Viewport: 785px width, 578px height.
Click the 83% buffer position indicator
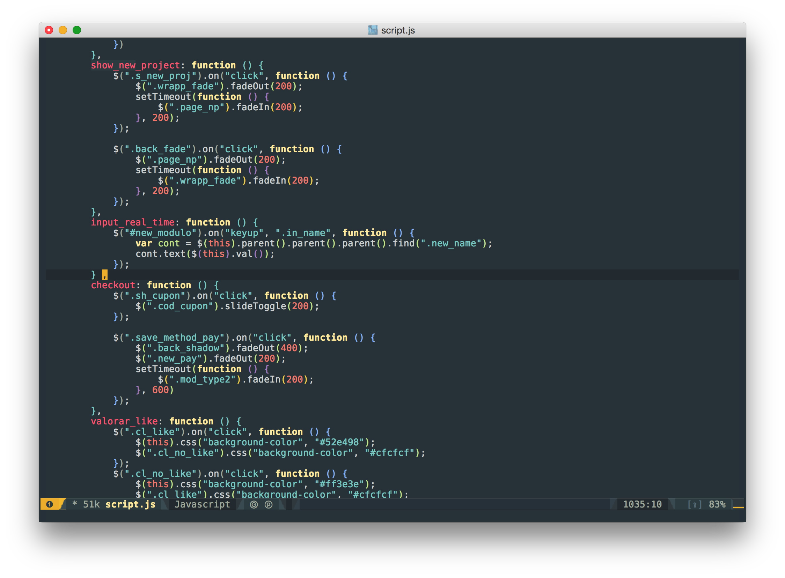tap(717, 504)
